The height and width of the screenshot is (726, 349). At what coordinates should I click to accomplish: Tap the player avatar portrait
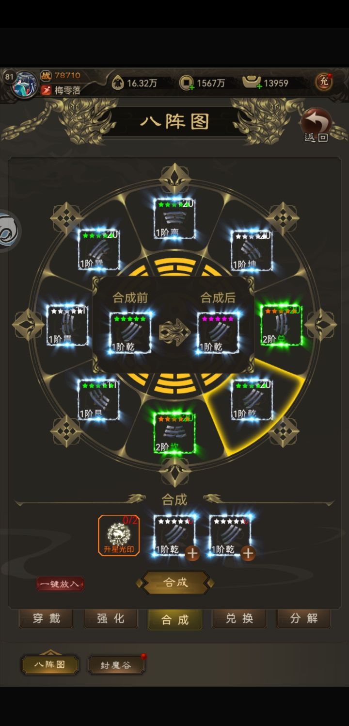(23, 84)
